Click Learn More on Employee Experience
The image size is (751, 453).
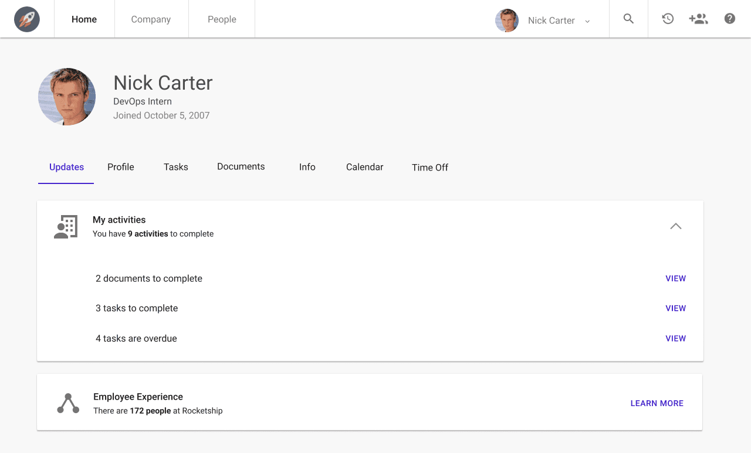657,403
